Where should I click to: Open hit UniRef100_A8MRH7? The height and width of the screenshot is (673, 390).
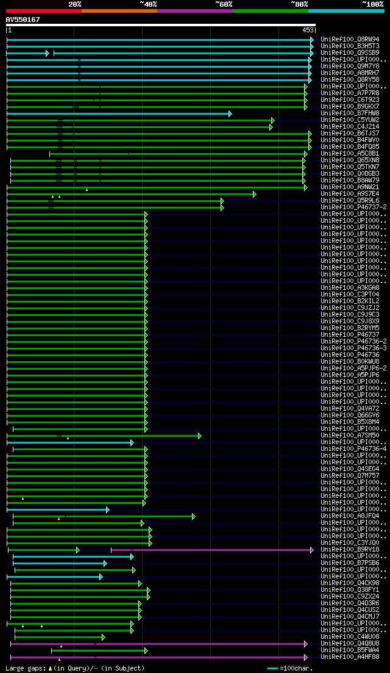(350, 73)
